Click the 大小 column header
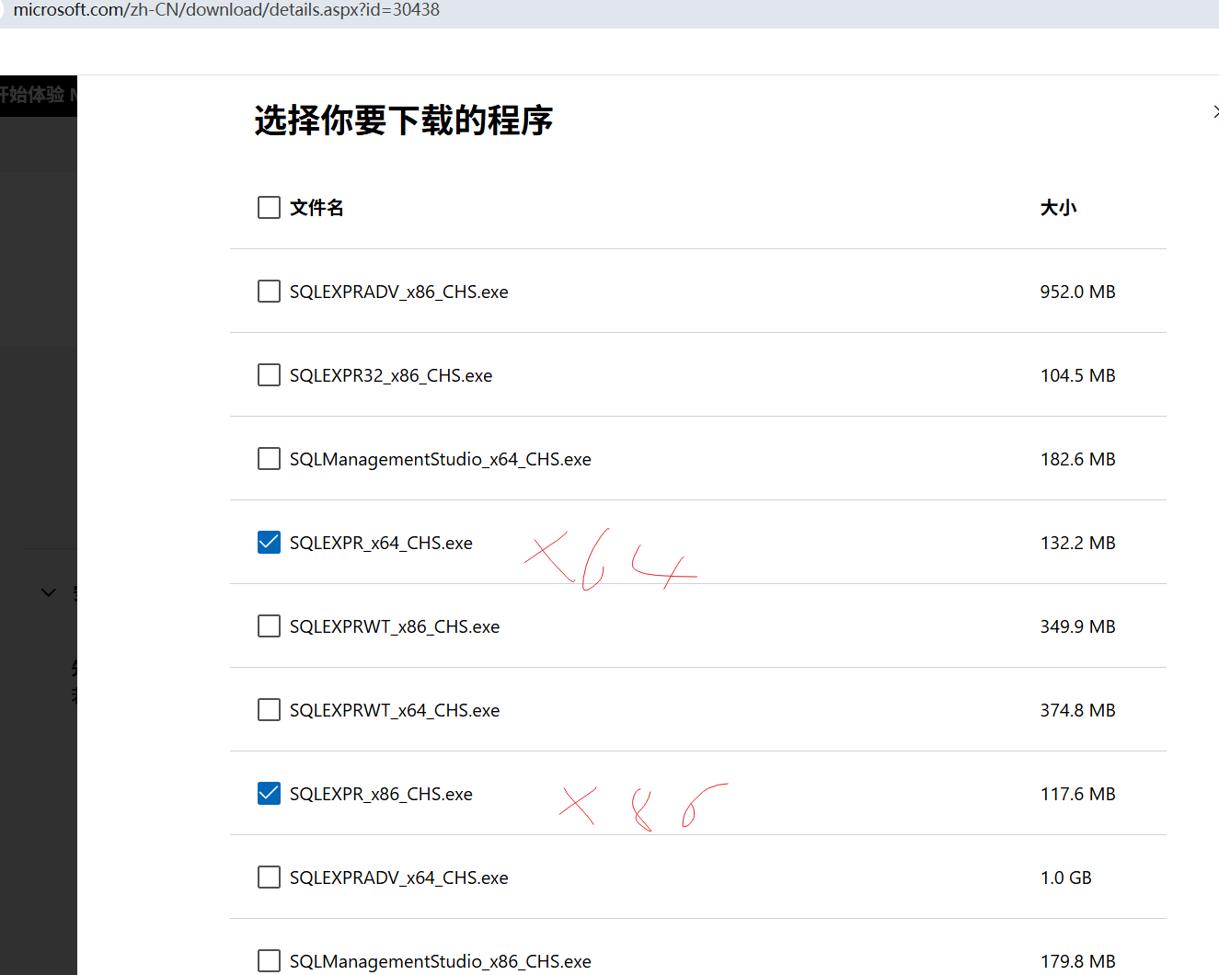Viewport: 1219px width, 975px height. (x=1058, y=208)
